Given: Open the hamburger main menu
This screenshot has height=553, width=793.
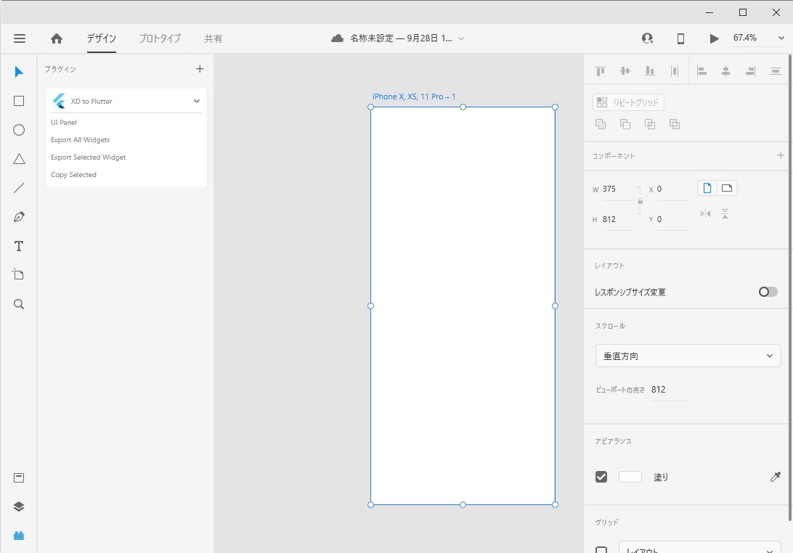Looking at the screenshot, I should click(x=19, y=38).
